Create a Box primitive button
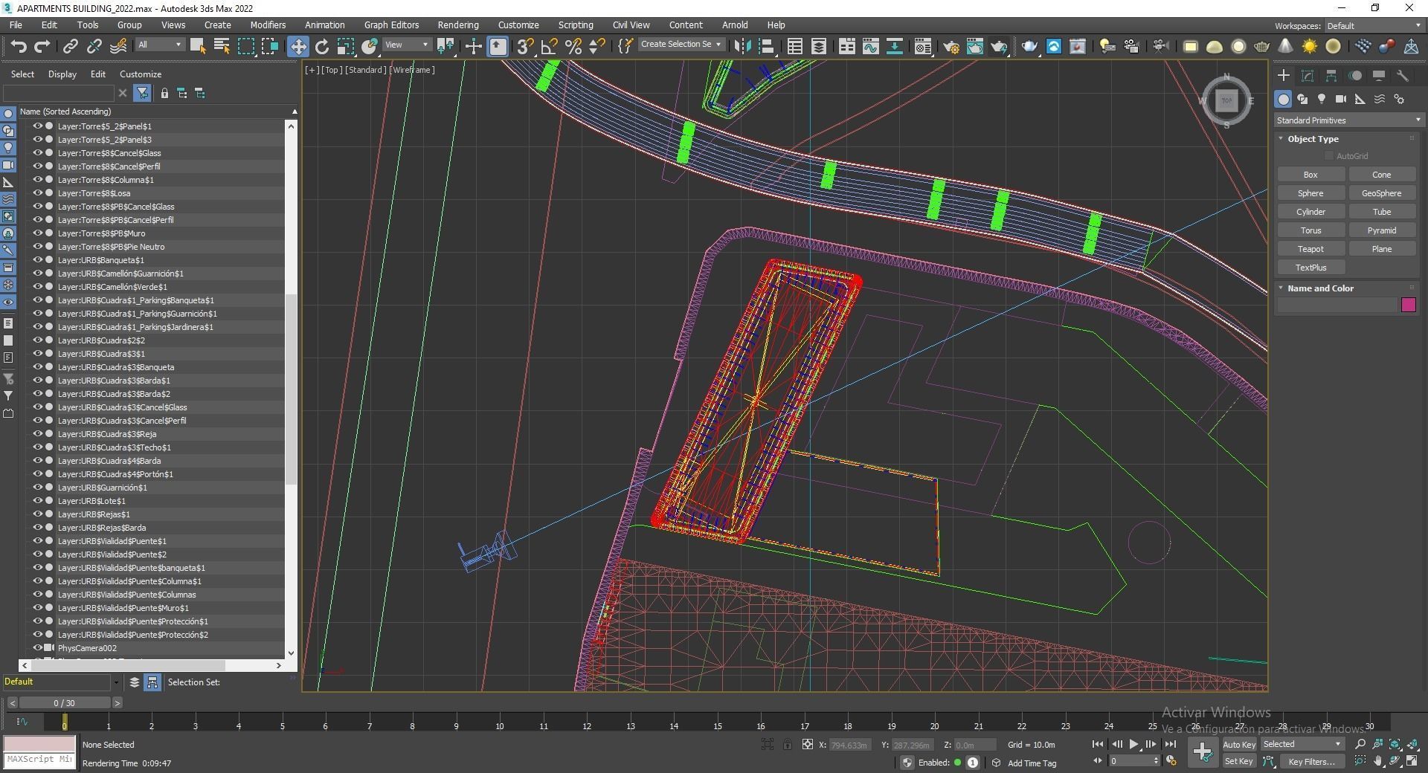The image size is (1428, 773). (1310, 175)
